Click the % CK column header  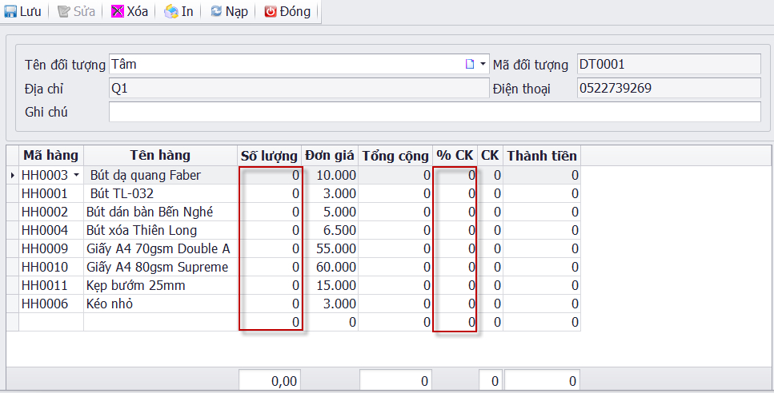tap(455, 156)
